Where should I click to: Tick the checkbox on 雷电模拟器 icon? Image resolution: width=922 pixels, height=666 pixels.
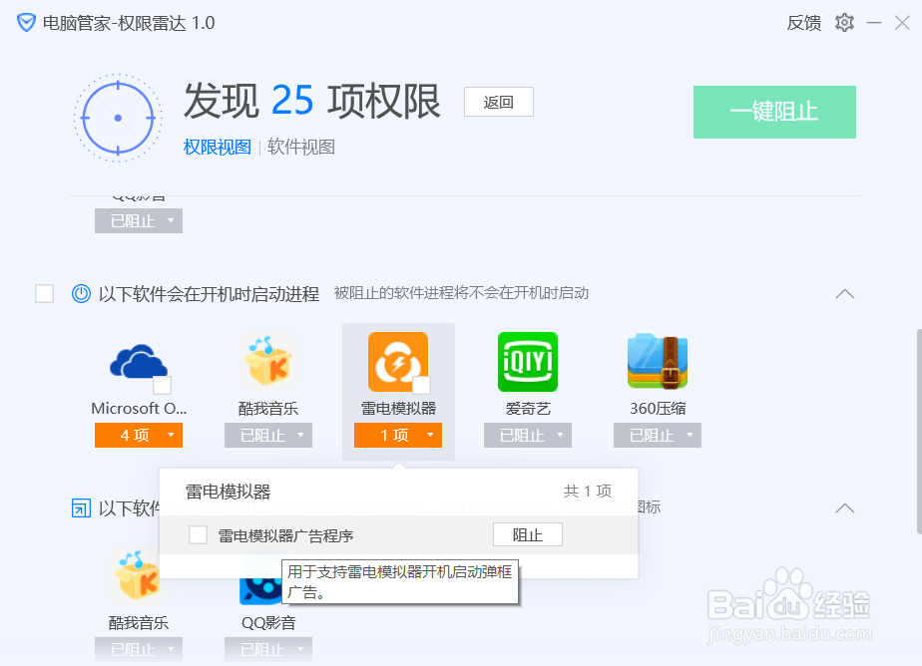[421, 385]
